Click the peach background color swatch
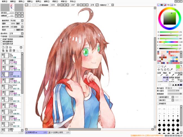 tap(180, 69)
